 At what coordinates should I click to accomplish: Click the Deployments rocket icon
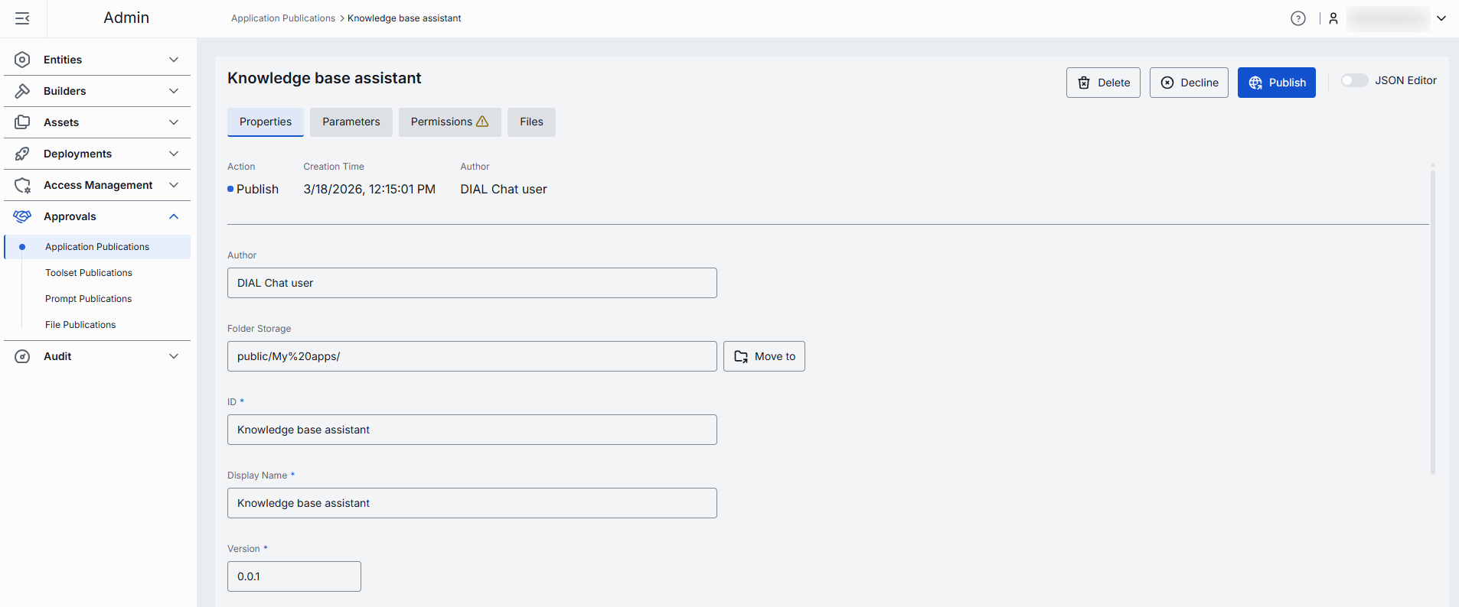(x=22, y=154)
